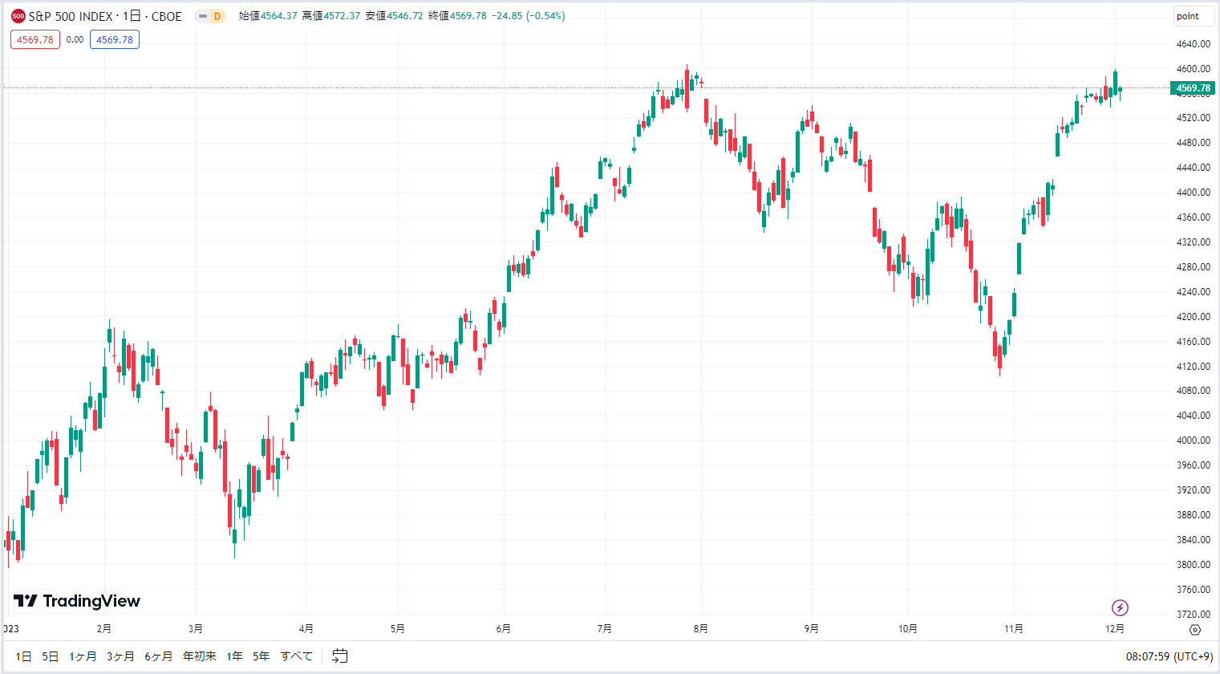The image size is (1220, 674).
Task: Click the 終値 4569.78 close value
Action: click(x=457, y=16)
